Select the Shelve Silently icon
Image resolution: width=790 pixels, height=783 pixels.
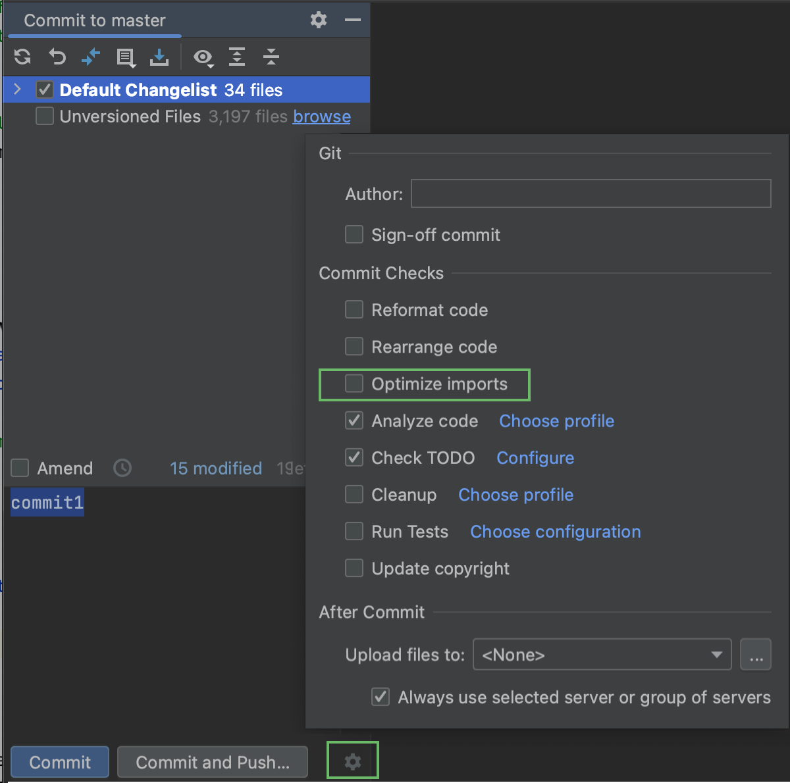pyautogui.click(x=159, y=57)
